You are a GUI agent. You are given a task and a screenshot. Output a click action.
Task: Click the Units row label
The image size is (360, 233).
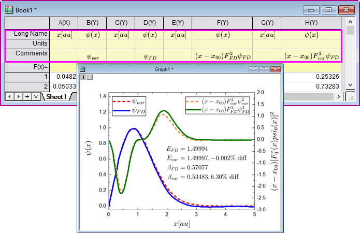27,43
